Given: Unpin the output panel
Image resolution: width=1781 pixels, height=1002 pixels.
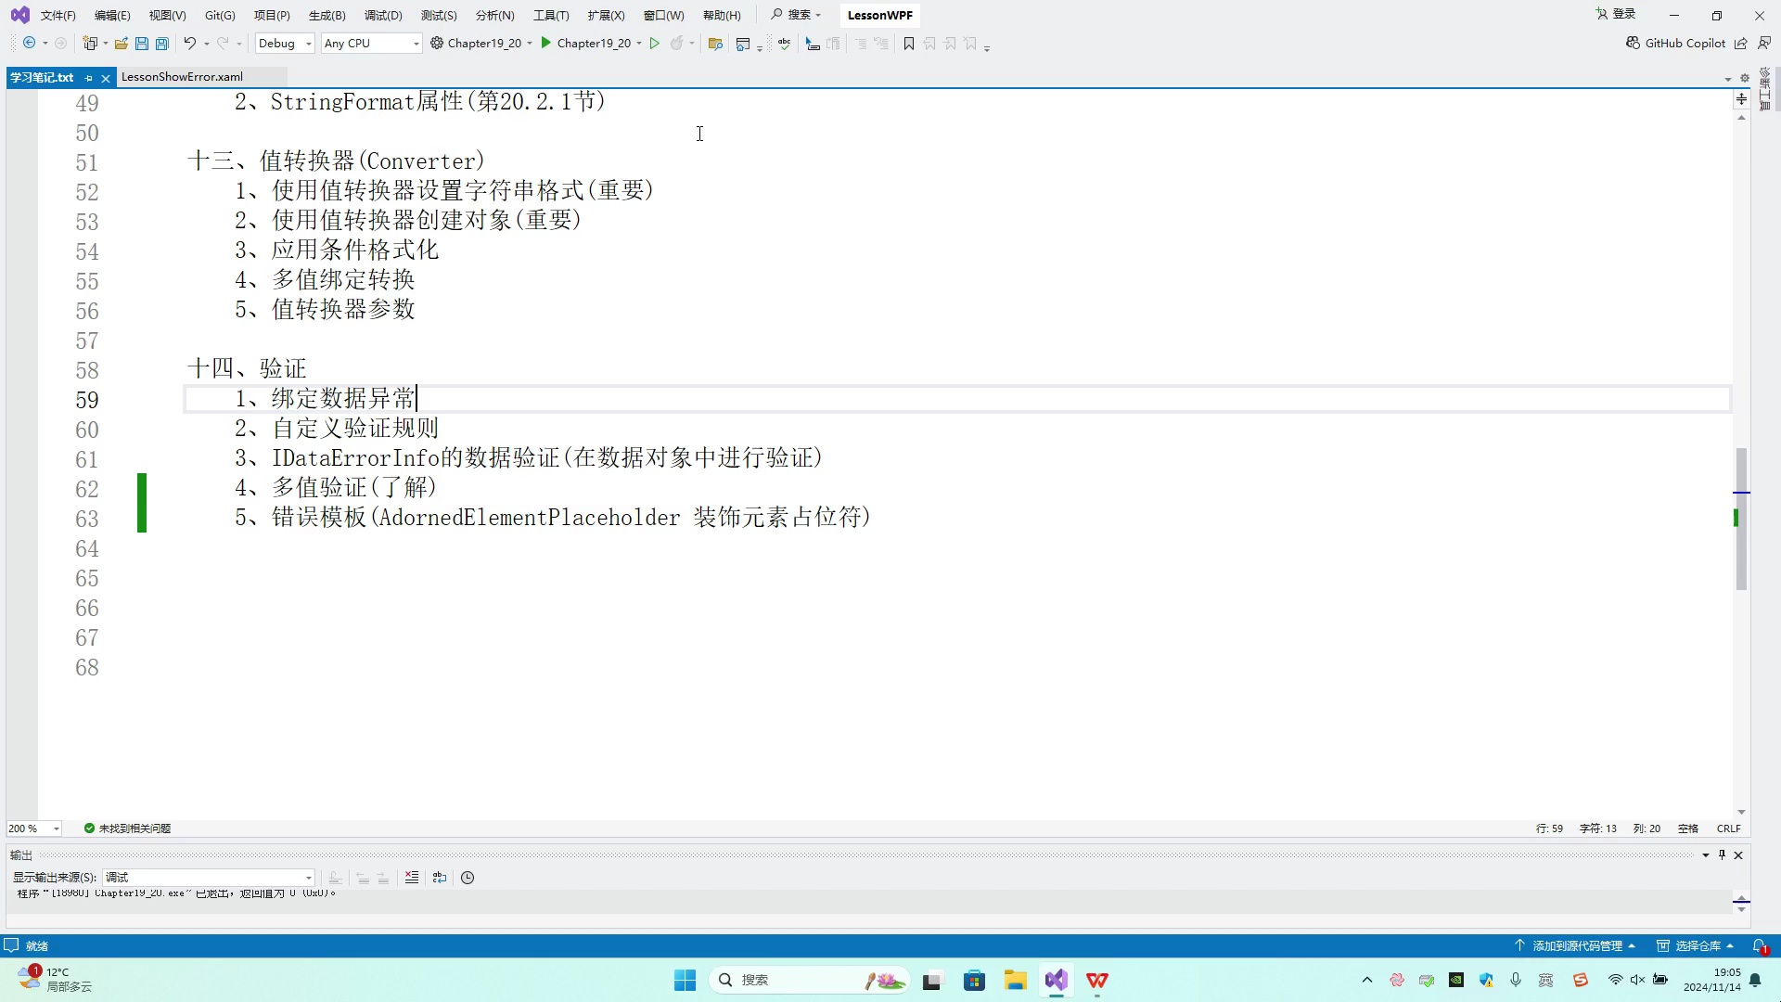Looking at the screenshot, I should (x=1722, y=854).
